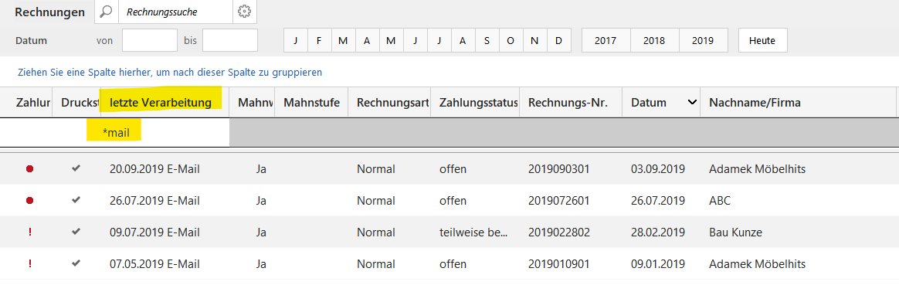Open search settings gear icon
The height and width of the screenshot is (302, 899).
[x=245, y=12]
